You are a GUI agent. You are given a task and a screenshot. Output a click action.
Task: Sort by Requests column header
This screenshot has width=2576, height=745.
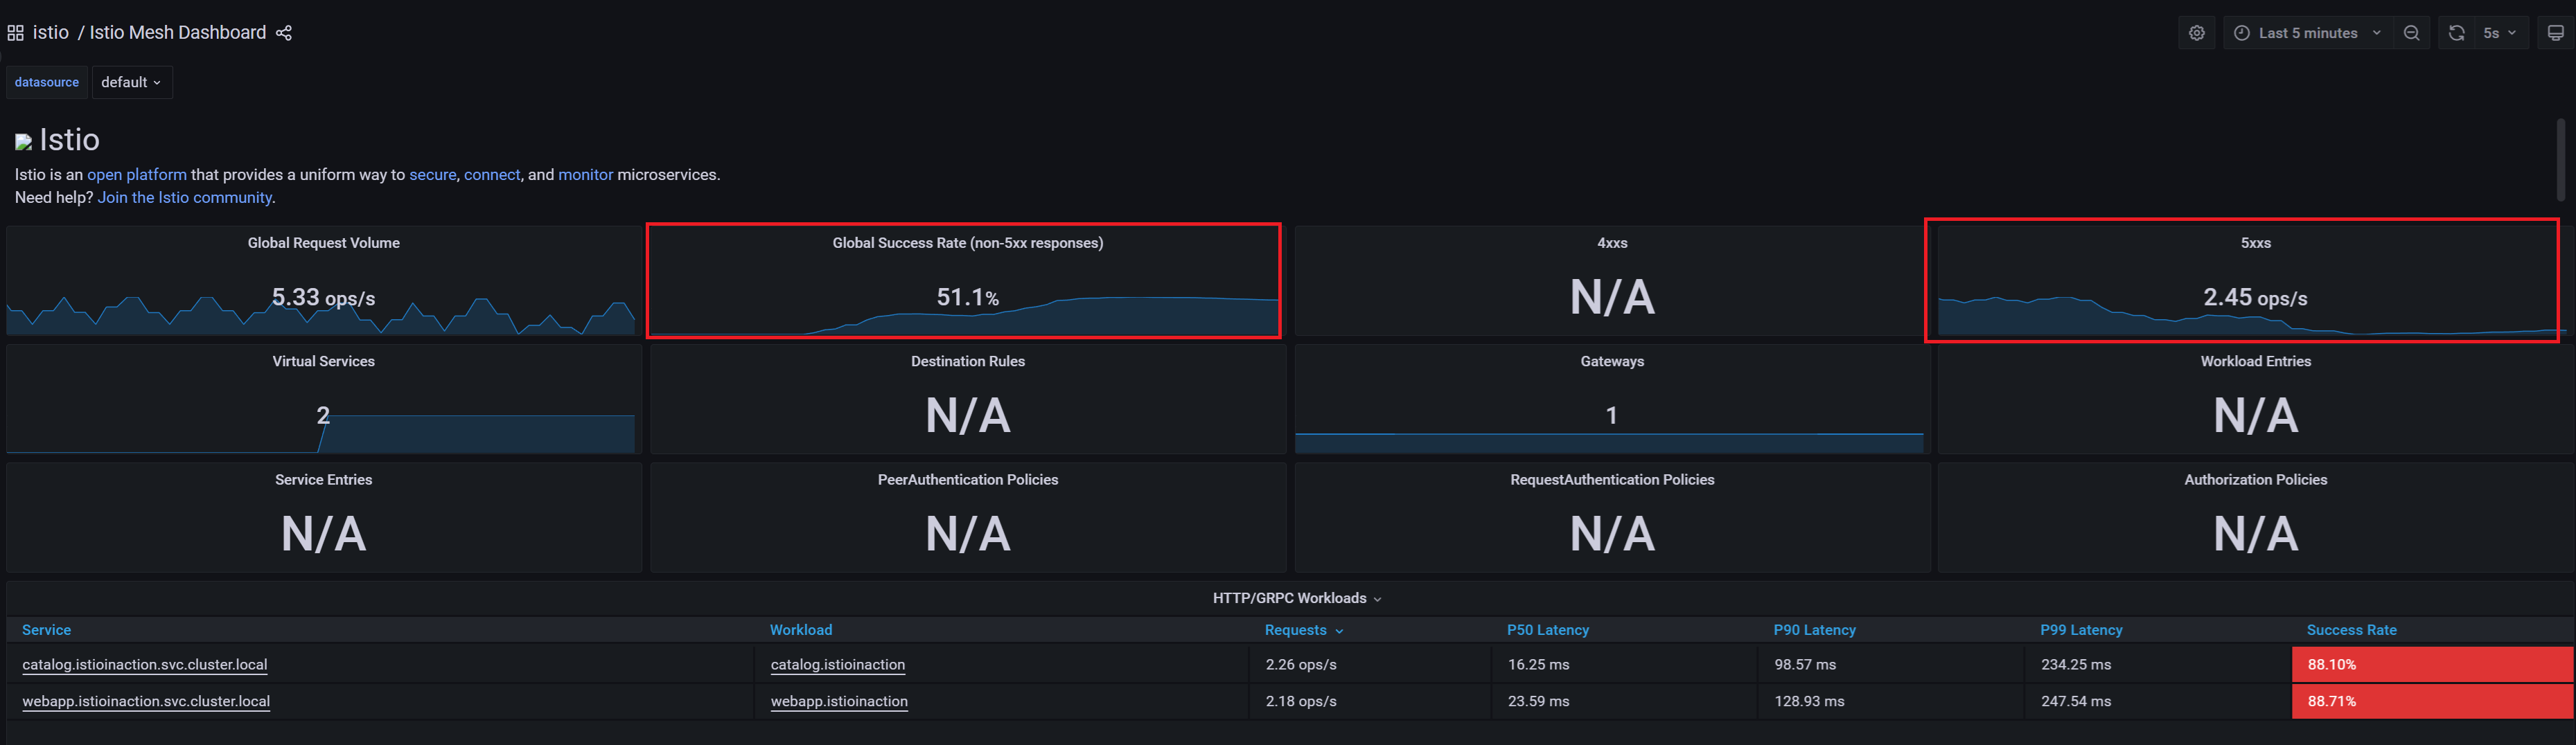tap(1303, 630)
